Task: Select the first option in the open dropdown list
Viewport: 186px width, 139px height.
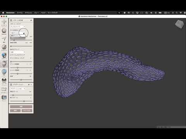Action: 18,36
